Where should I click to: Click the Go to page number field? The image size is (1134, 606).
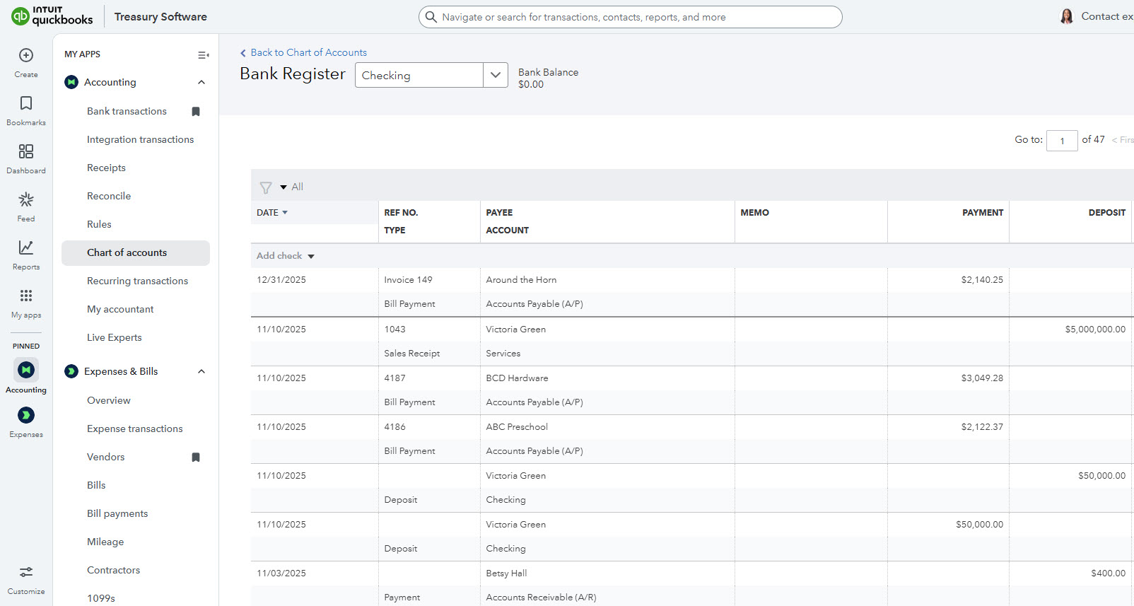tap(1062, 141)
